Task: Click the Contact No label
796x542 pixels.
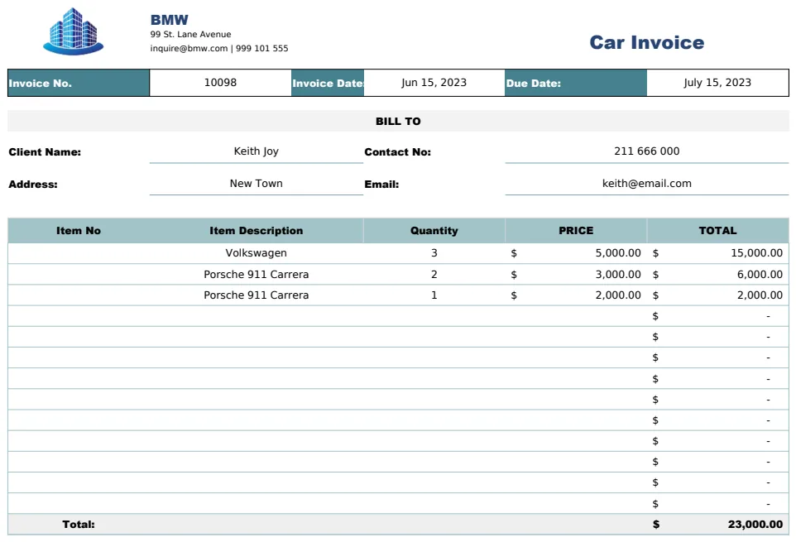Action: point(397,151)
